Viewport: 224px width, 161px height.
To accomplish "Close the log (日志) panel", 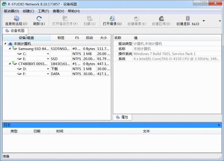I will (x=219, y=125).
